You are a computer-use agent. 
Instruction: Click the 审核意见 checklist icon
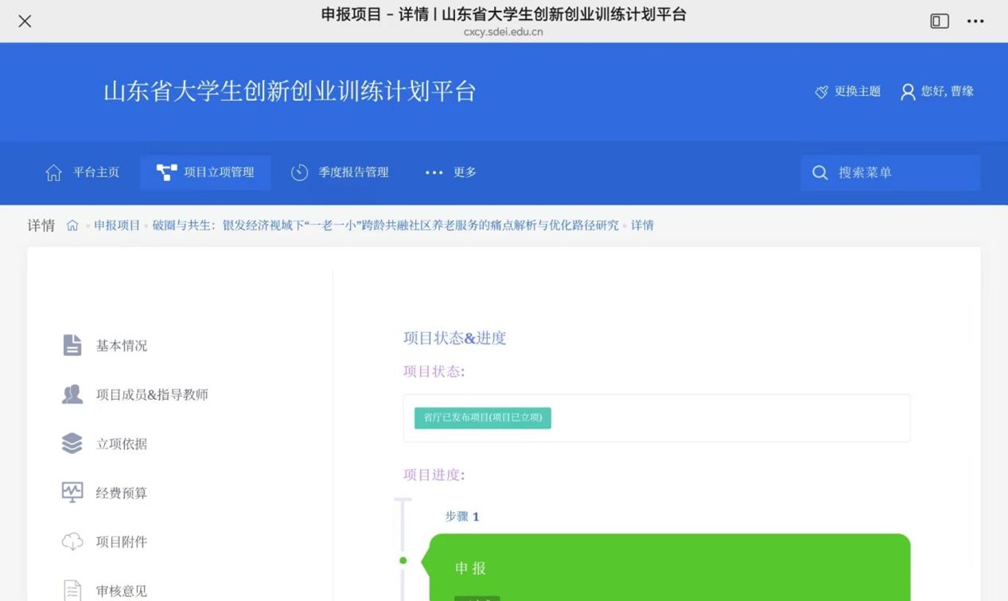click(x=72, y=590)
